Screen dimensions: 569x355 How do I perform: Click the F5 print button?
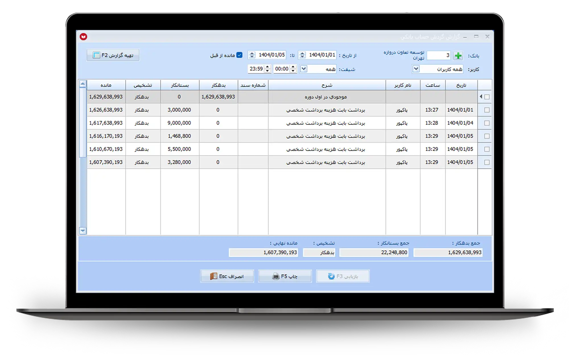tap(285, 276)
